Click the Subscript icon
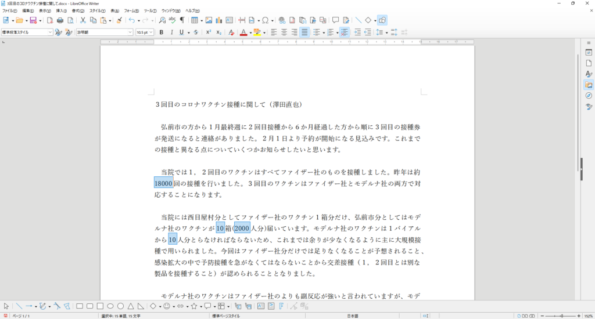595x319 pixels. coord(218,32)
